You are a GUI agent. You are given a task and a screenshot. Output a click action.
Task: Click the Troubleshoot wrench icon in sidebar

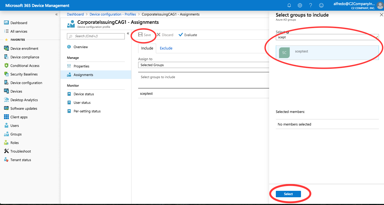[6, 151]
